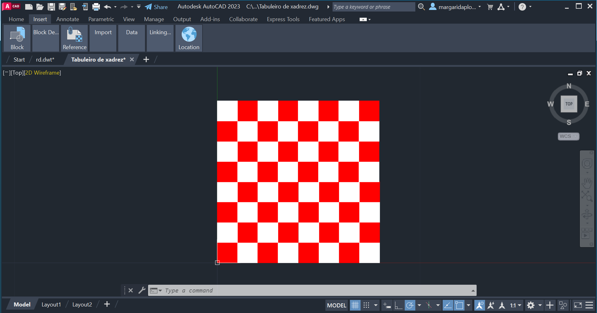Click the Share button
The image size is (597, 313).
[156, 7]
